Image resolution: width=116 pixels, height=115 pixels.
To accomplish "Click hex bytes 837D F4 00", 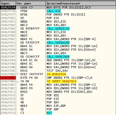I will click(29, 78).
